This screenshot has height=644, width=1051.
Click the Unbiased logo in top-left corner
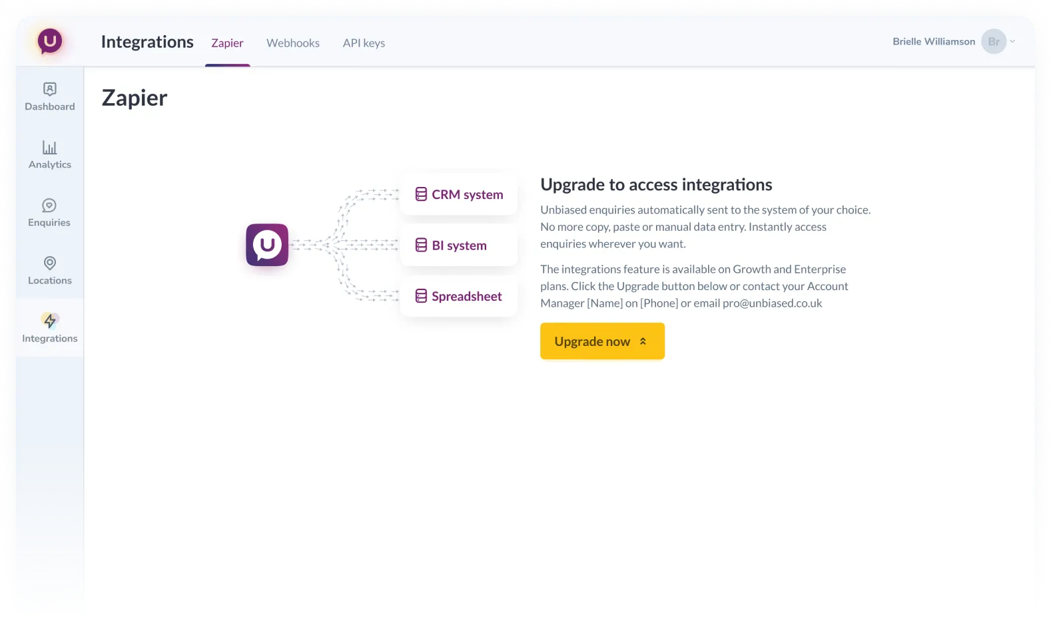50,41
